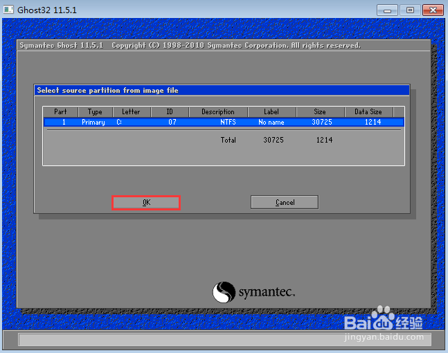The width and height of the screenshot is (448, 353).
Task: Click the 1214 data size cell in row 1
Action: [x=373, y=123]
